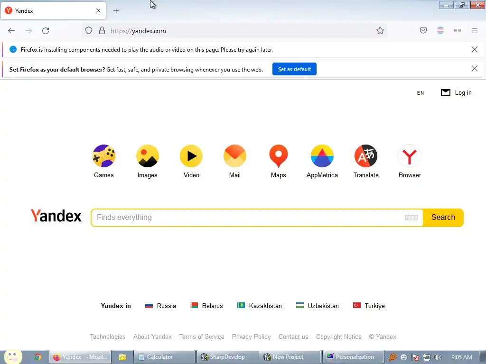486x364 pixels.
Task: Open AppMetrica service icon
Action: coord(322,156)
